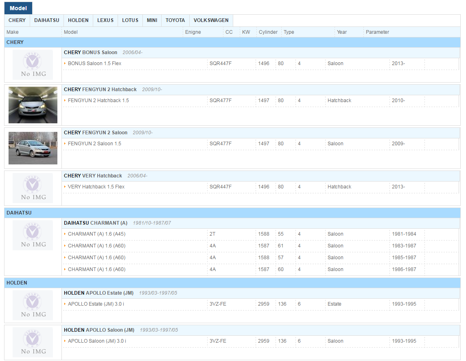Select the VOLKSWAGEN make tab

click(211, 20)
